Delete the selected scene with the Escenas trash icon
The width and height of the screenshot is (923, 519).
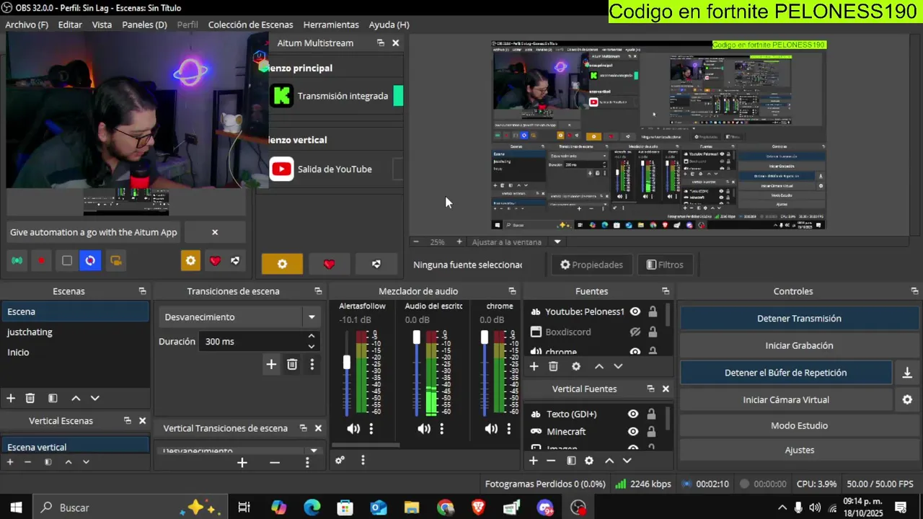(30, 398)
